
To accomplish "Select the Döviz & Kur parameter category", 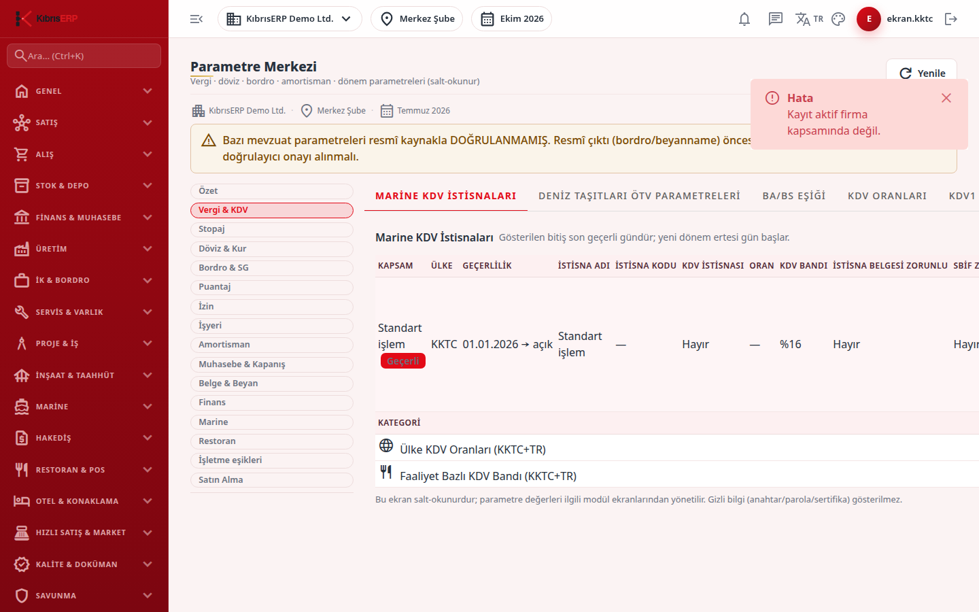I will 272,249.
